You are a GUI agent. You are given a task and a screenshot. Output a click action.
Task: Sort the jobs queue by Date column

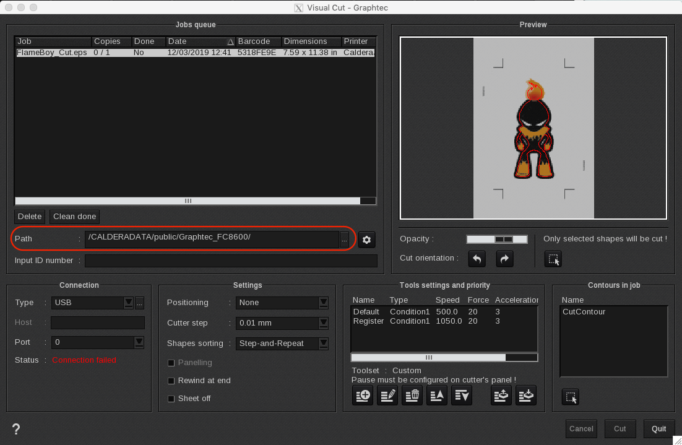(201, 41)
